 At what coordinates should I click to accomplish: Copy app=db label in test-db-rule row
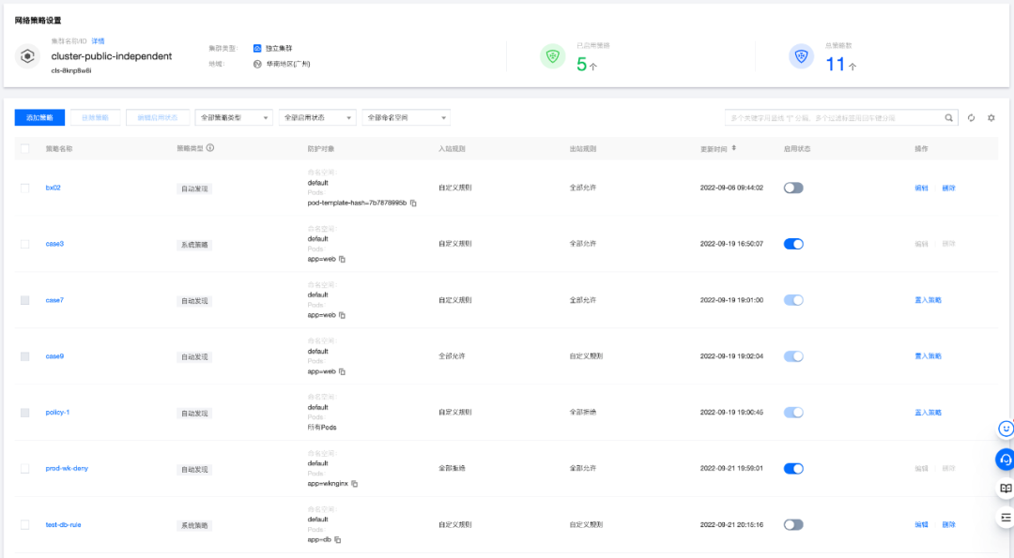pos(338,540)
